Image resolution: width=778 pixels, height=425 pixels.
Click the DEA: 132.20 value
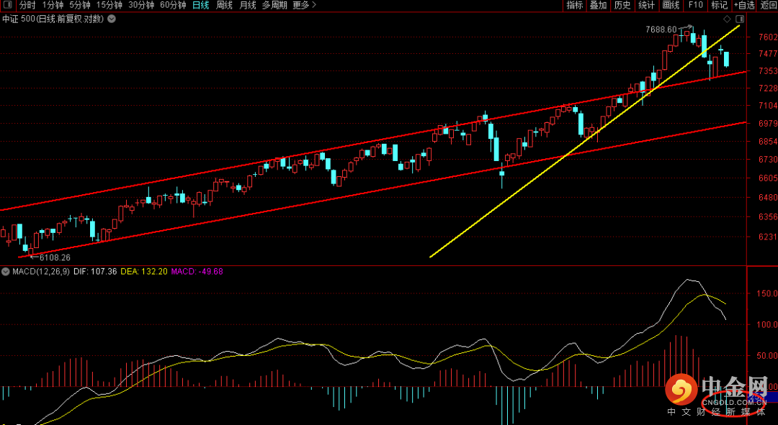pos(144,271)
